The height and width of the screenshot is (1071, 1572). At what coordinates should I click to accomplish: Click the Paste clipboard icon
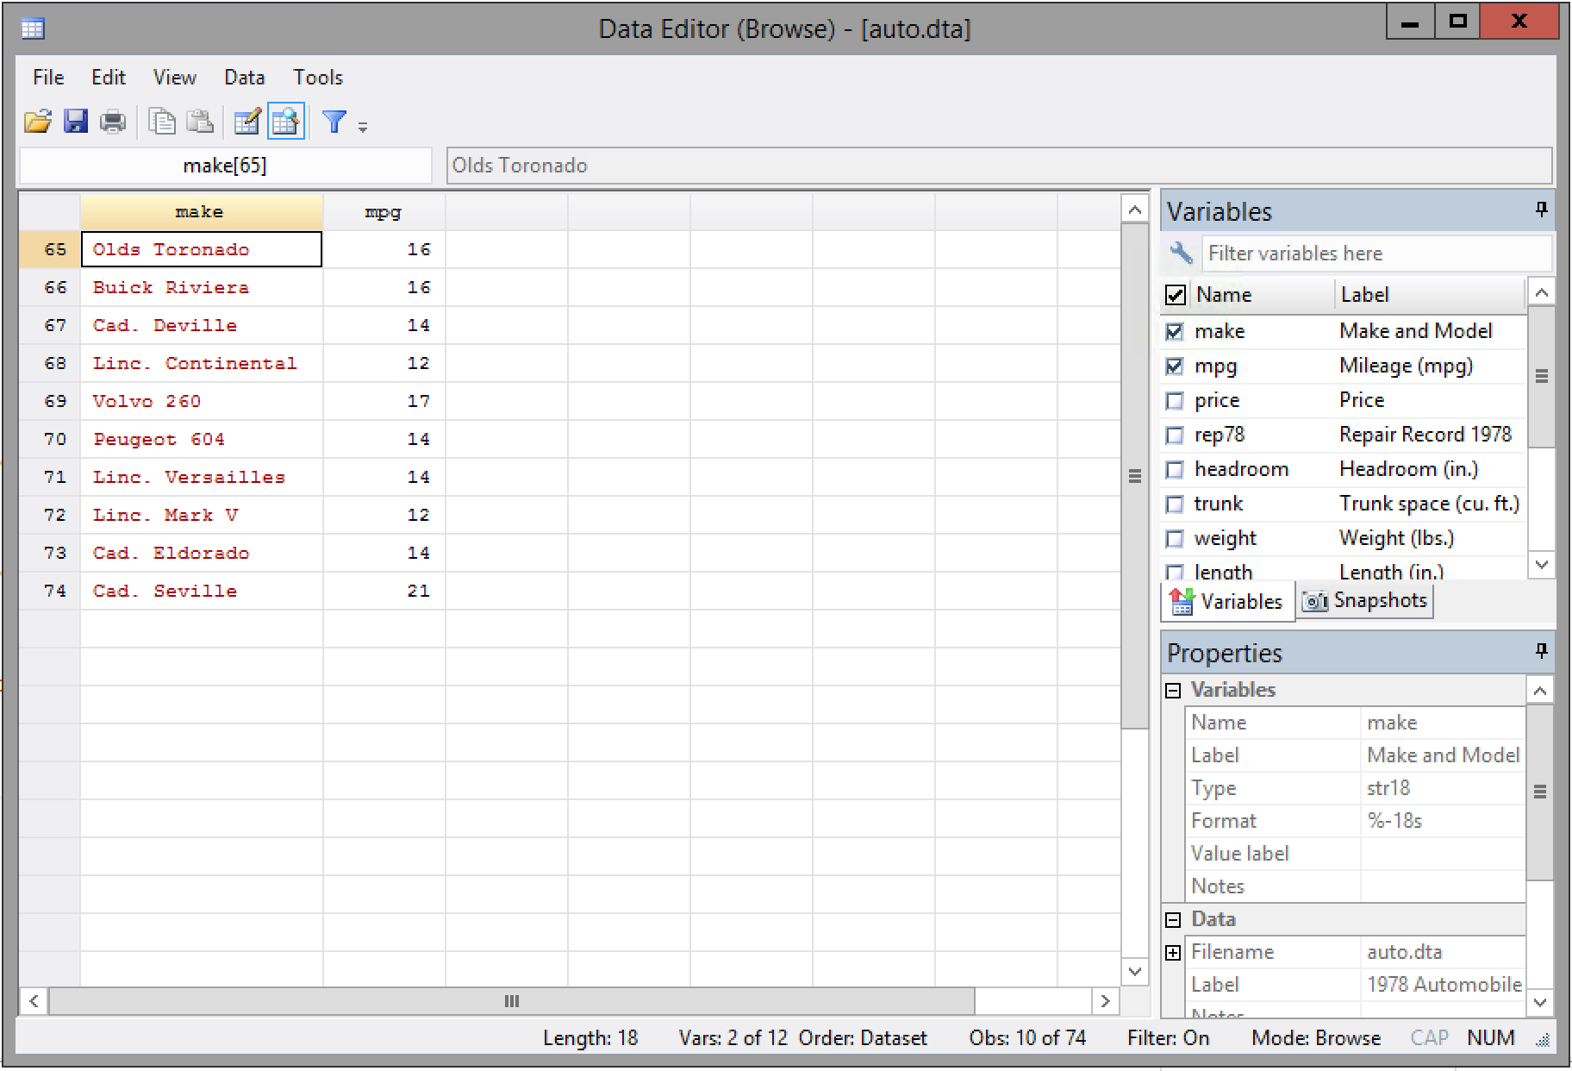(x=200, y=122)
